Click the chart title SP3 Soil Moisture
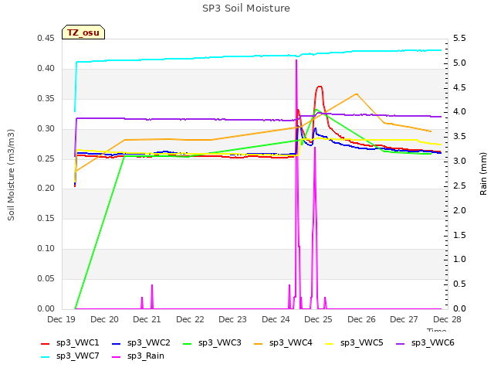The image size is (494, 371). point(246,9)
